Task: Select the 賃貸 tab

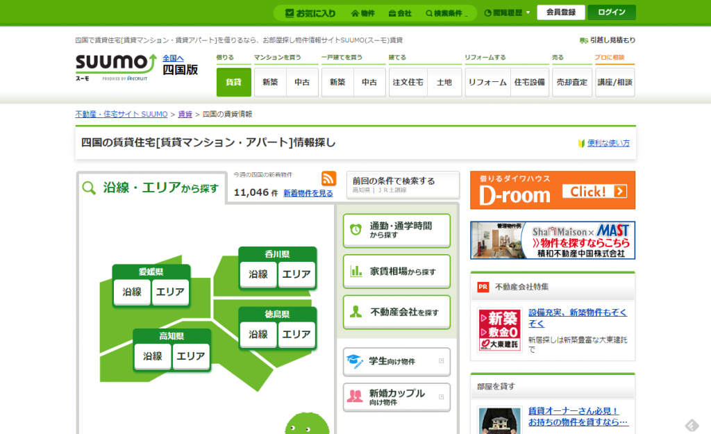Action: [x=233, y=82]
